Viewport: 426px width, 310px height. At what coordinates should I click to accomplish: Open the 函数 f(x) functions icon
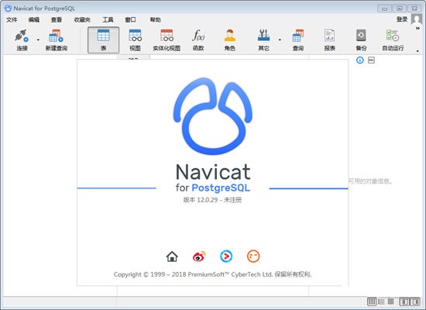click(198, 36)
